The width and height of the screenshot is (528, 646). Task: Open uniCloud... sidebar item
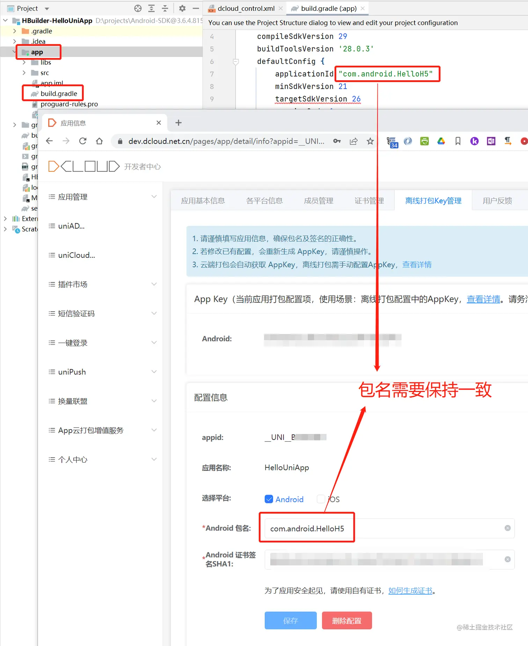pyautogui.click(x=76, y=255)
